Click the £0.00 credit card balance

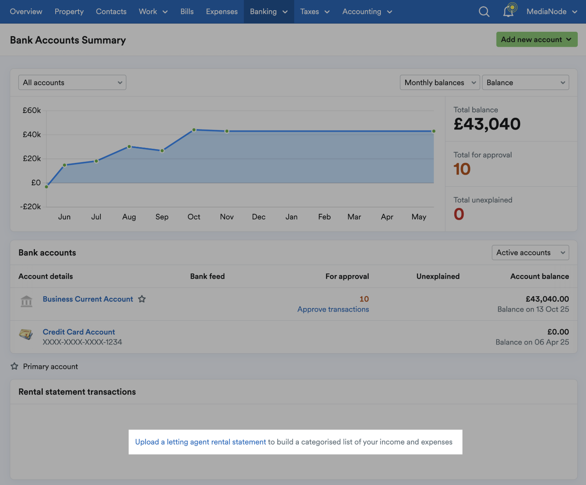558,332
